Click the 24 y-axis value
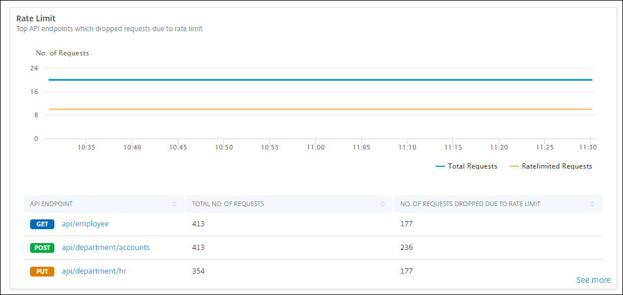 34,68
